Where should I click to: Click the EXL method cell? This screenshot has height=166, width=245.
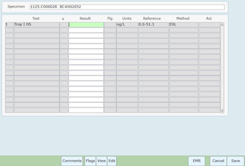click(183, 24)
